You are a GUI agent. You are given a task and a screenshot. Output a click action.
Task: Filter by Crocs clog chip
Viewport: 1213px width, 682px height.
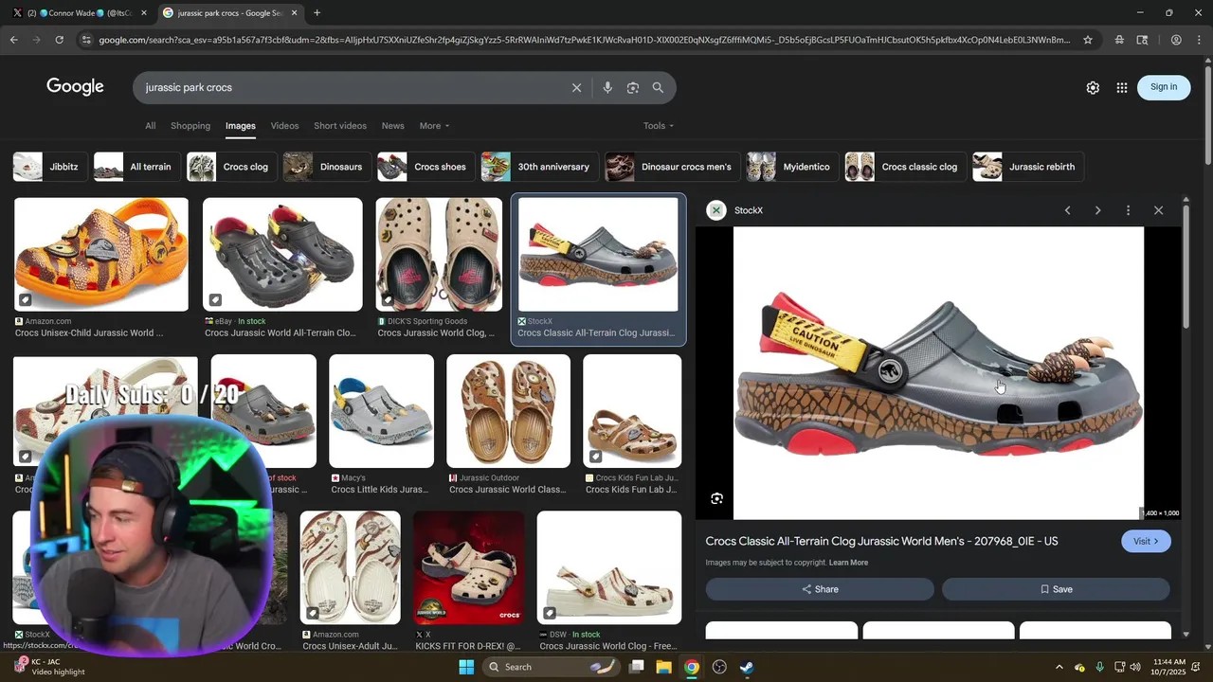231,167
